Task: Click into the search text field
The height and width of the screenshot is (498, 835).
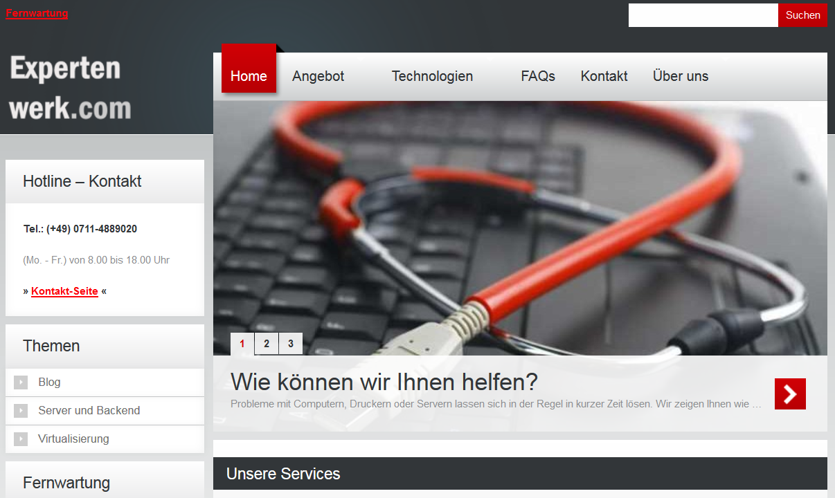Action: coord(703,15)
